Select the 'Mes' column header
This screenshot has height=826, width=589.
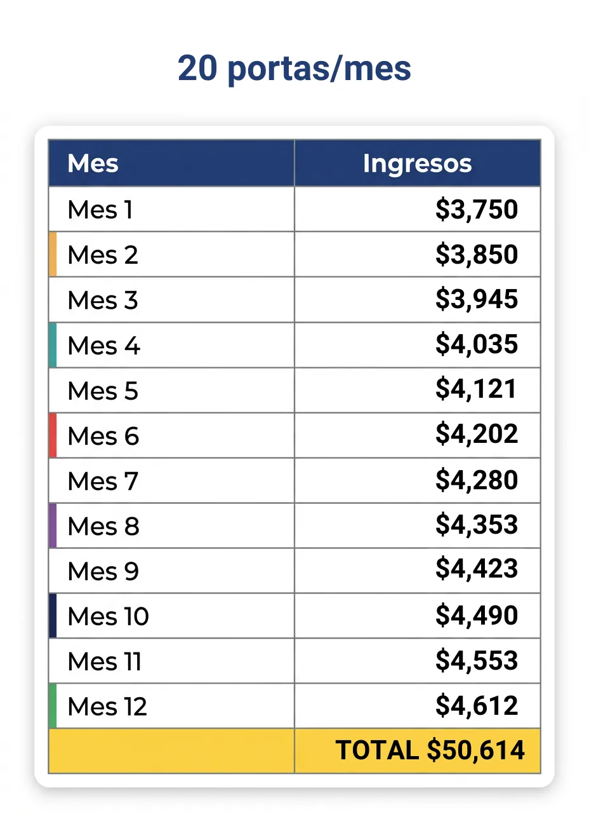tap(171, 163)
